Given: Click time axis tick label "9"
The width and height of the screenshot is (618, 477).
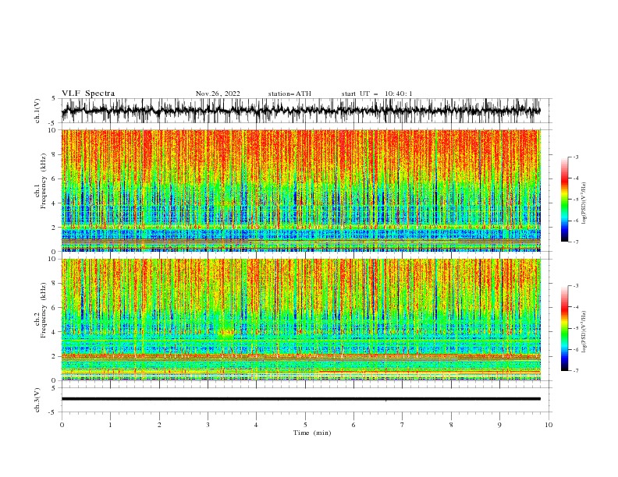Looking at the screenshot, I should pos(499,425).
